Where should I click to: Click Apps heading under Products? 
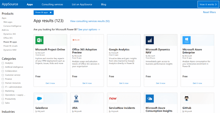(4, 18)
